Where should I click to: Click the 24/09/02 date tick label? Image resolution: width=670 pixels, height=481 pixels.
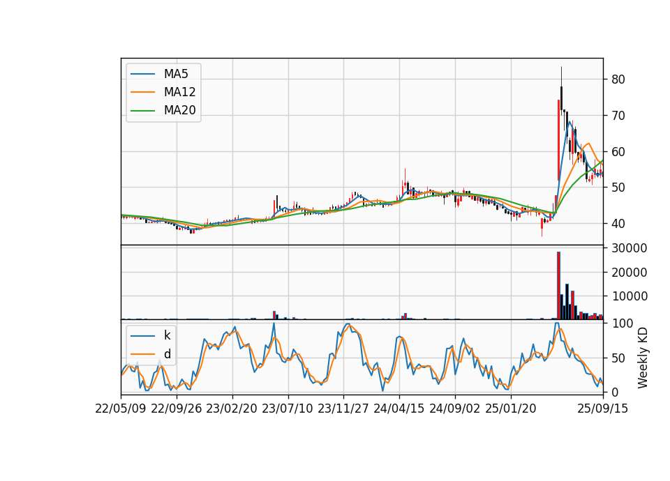click(454, 409)
